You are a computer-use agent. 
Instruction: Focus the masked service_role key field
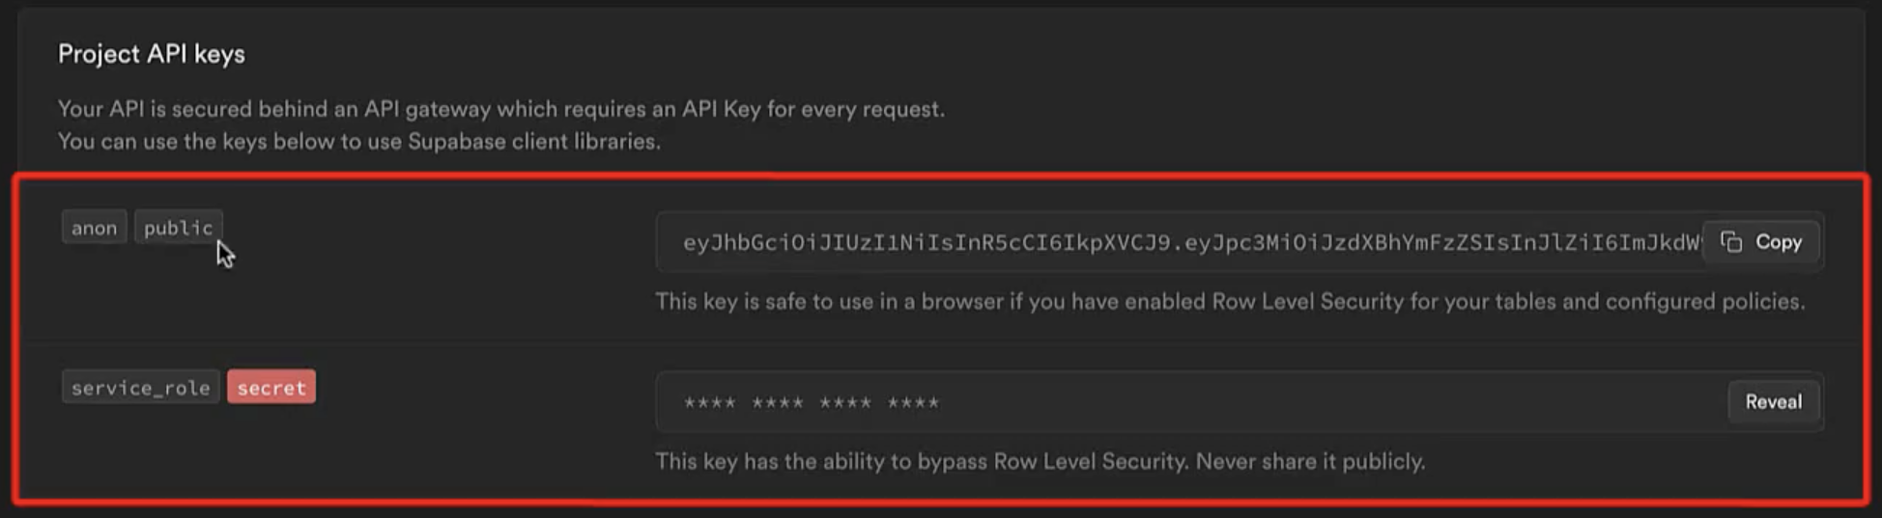coord(1240,402)
